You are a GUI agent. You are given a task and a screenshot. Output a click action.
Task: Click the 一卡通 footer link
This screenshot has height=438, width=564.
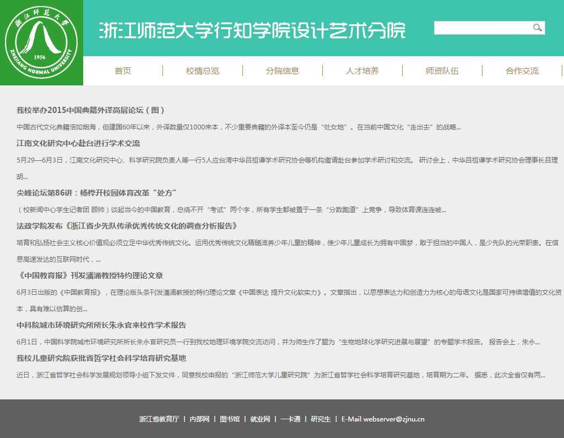click(x=290, y=419)
